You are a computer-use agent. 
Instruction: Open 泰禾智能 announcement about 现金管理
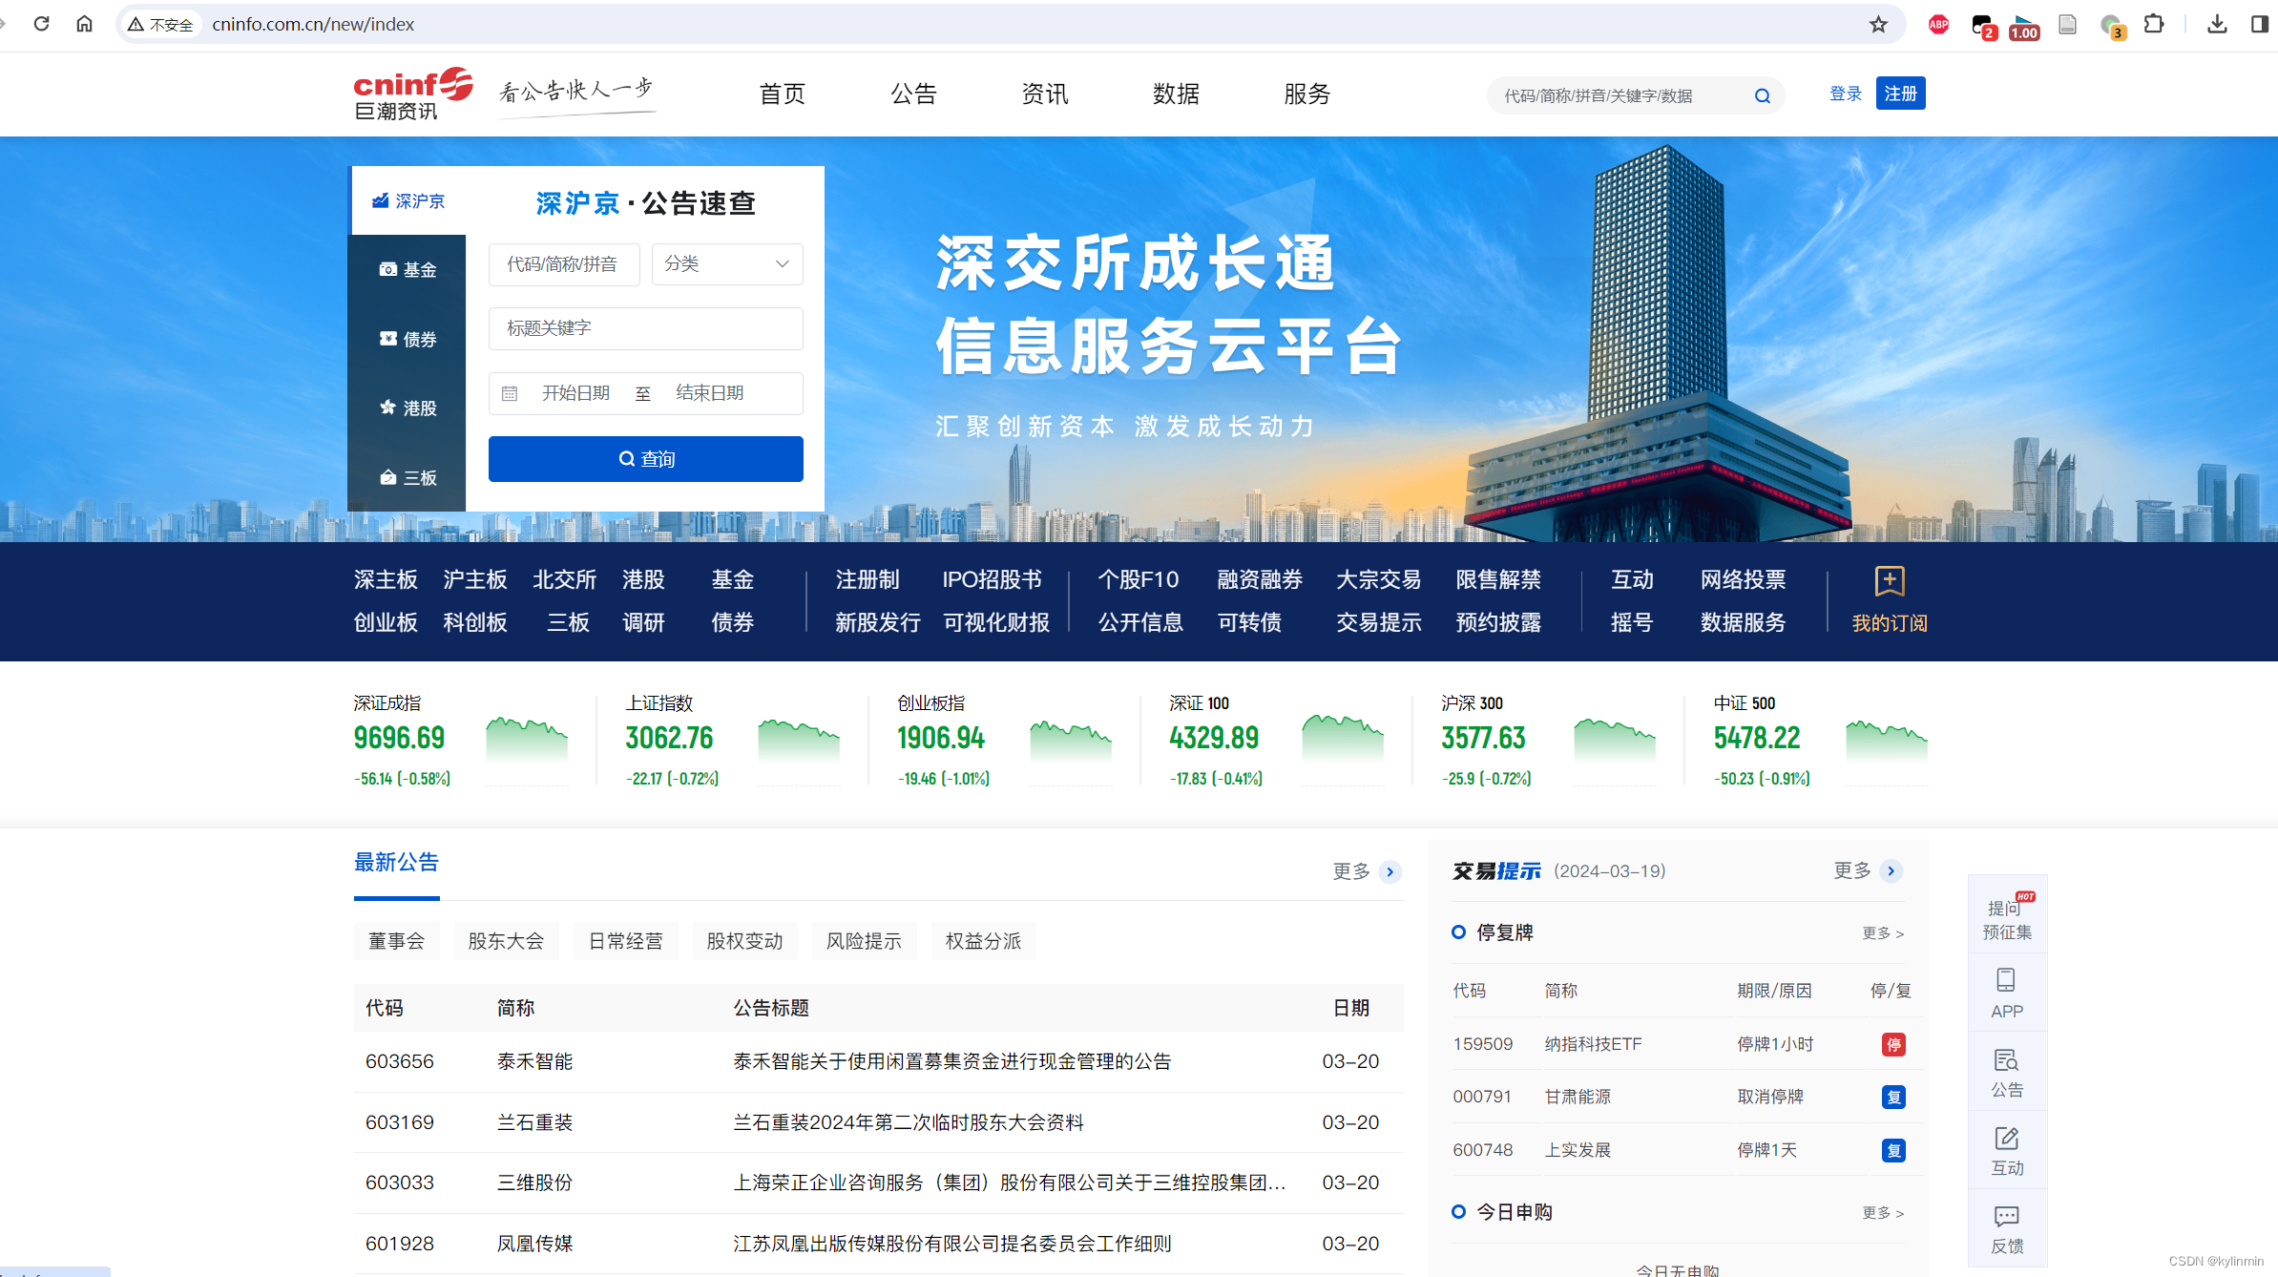click(951, 1061)
